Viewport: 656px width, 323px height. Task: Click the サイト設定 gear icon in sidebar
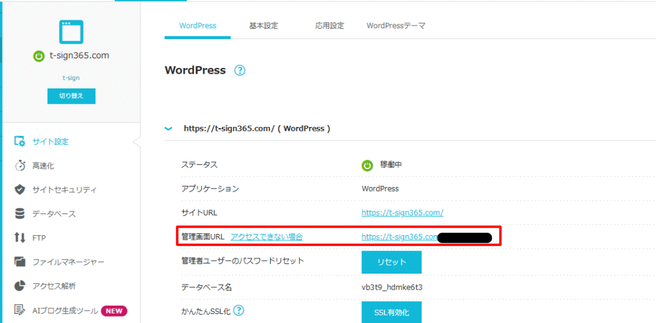[x=20, y=142]
